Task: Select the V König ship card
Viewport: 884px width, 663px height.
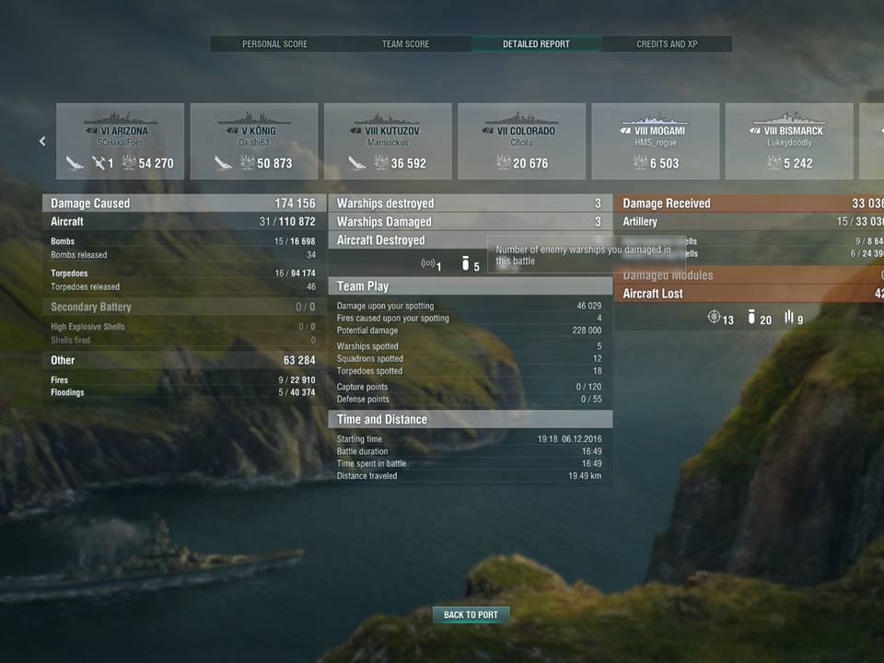Action: [x=254, y=141]
